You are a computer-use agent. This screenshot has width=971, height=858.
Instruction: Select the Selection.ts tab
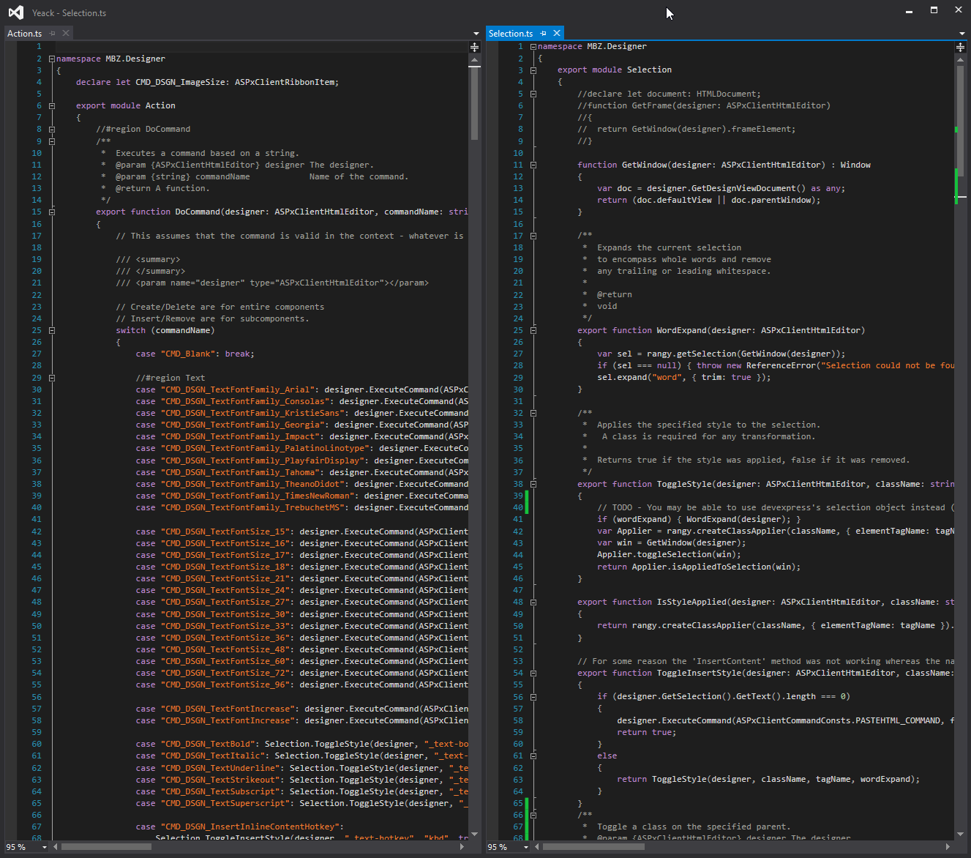511,33
